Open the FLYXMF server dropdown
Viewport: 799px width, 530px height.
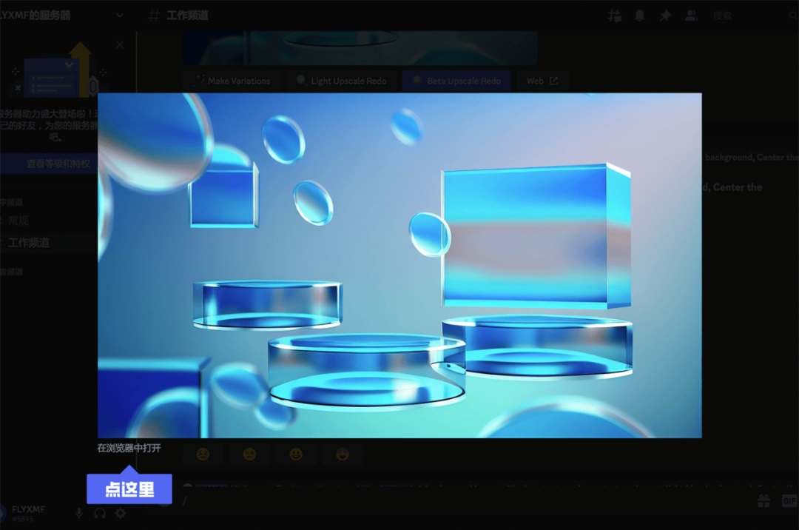coord(118,15)
